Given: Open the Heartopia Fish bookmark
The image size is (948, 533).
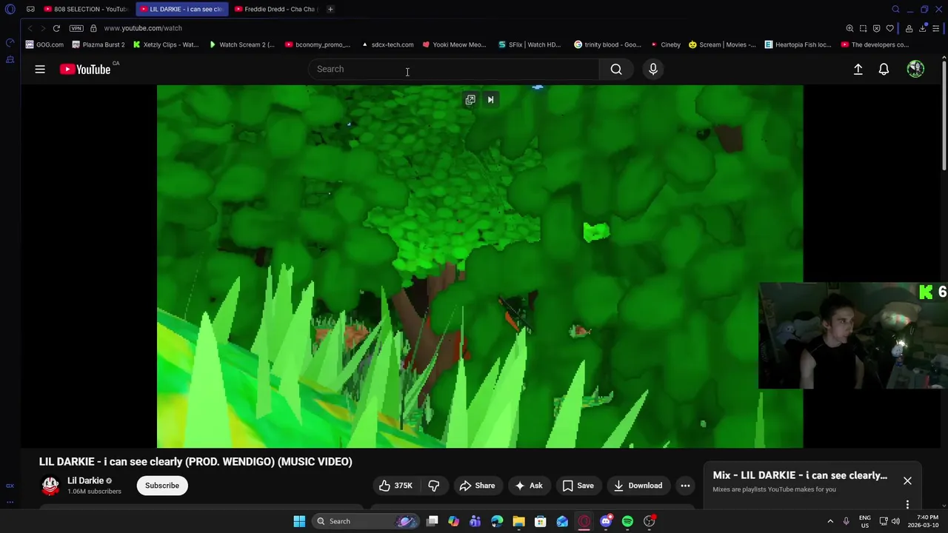Looking at the screenshot, I should click(x=798, y=44).
